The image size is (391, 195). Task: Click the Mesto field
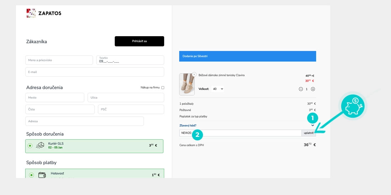(x=55, y=97)
